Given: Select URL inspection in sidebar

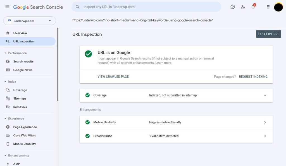Looking at the screenshot, I should coord(28,41).
